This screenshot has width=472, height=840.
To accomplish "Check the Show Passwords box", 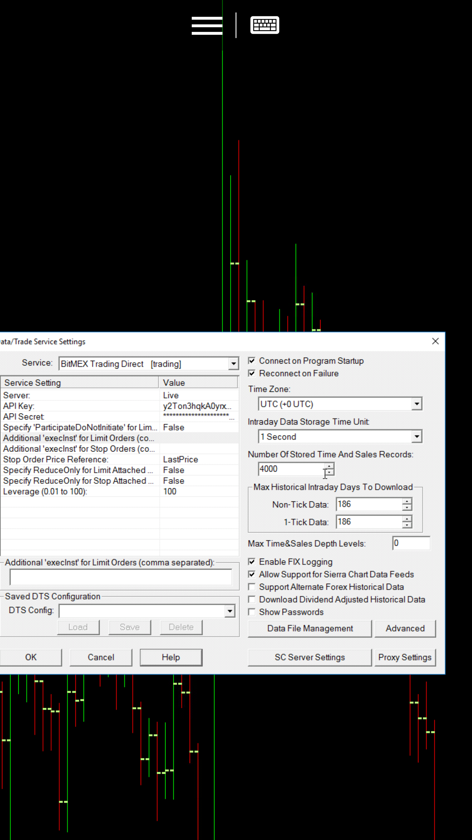I will pyautogui.click(x=252, y=612).
